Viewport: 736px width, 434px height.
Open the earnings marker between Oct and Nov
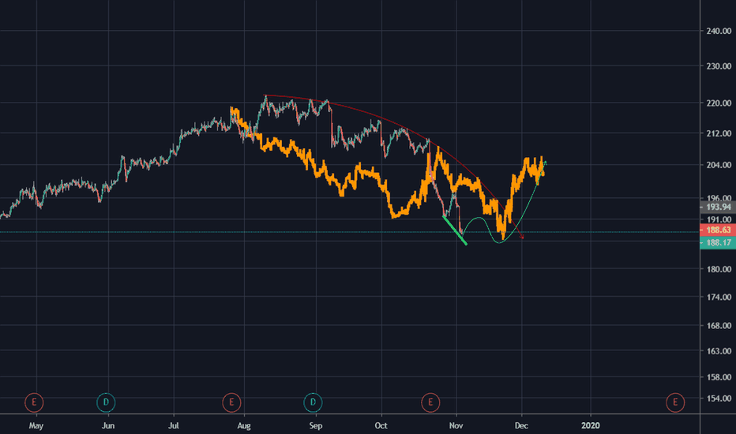click(x=430, y=402)
